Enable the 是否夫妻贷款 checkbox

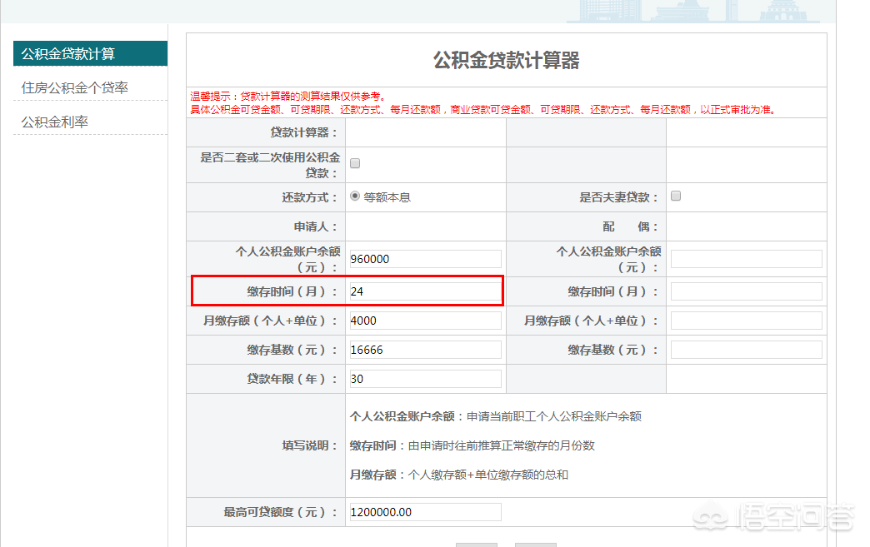[x=676, y=196]
